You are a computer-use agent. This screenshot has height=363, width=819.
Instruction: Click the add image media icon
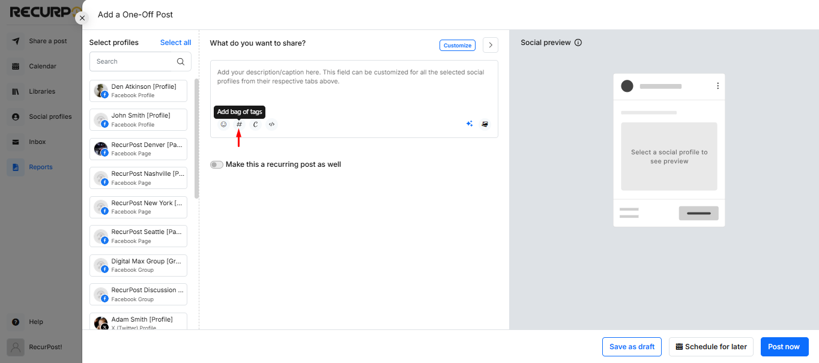485,124
